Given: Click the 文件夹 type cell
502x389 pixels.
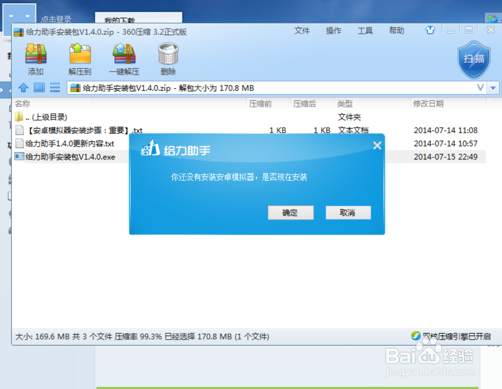Looking at the screenshot, I should click(349, 117).
